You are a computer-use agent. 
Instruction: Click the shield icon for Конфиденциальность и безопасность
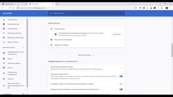pos(4,53)
